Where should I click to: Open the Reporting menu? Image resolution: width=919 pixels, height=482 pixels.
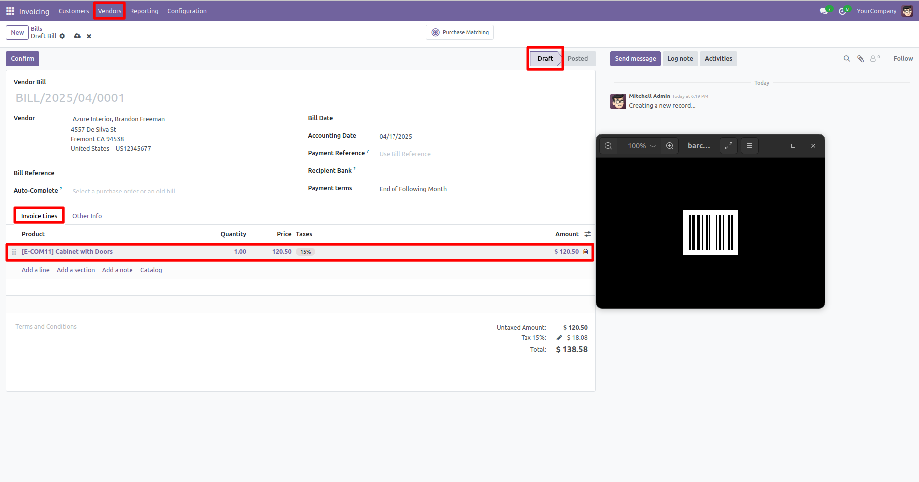pos(144,11)
